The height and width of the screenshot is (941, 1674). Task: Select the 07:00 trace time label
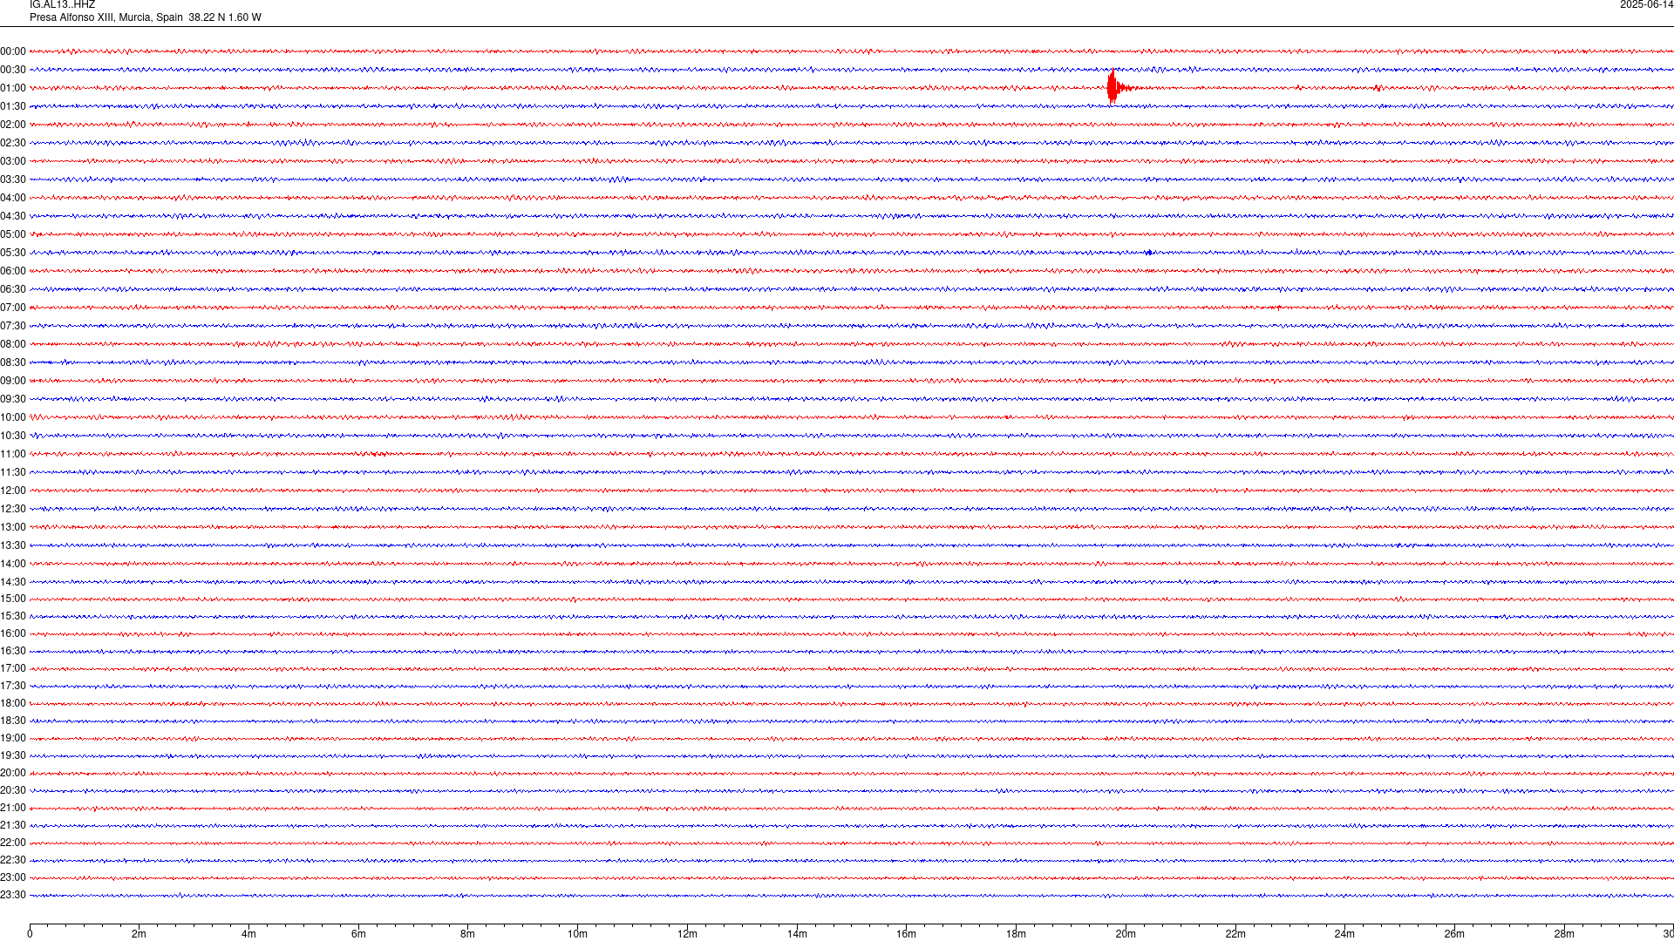13,308
